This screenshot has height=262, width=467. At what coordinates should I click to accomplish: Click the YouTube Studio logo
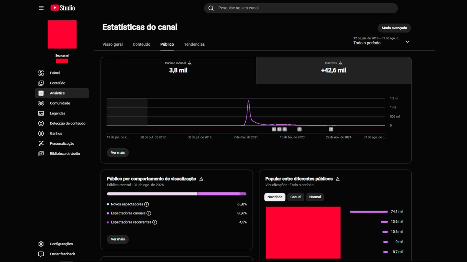point(63,8)
